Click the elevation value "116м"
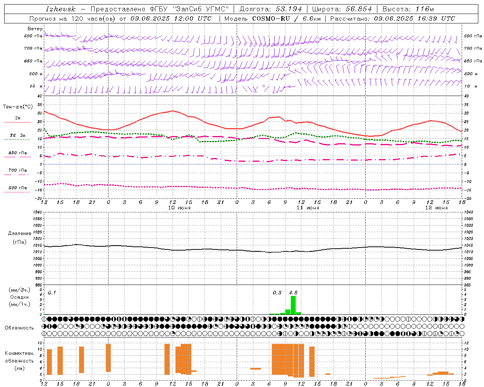The height and width of the screenshot is (387, 484). 424,9
